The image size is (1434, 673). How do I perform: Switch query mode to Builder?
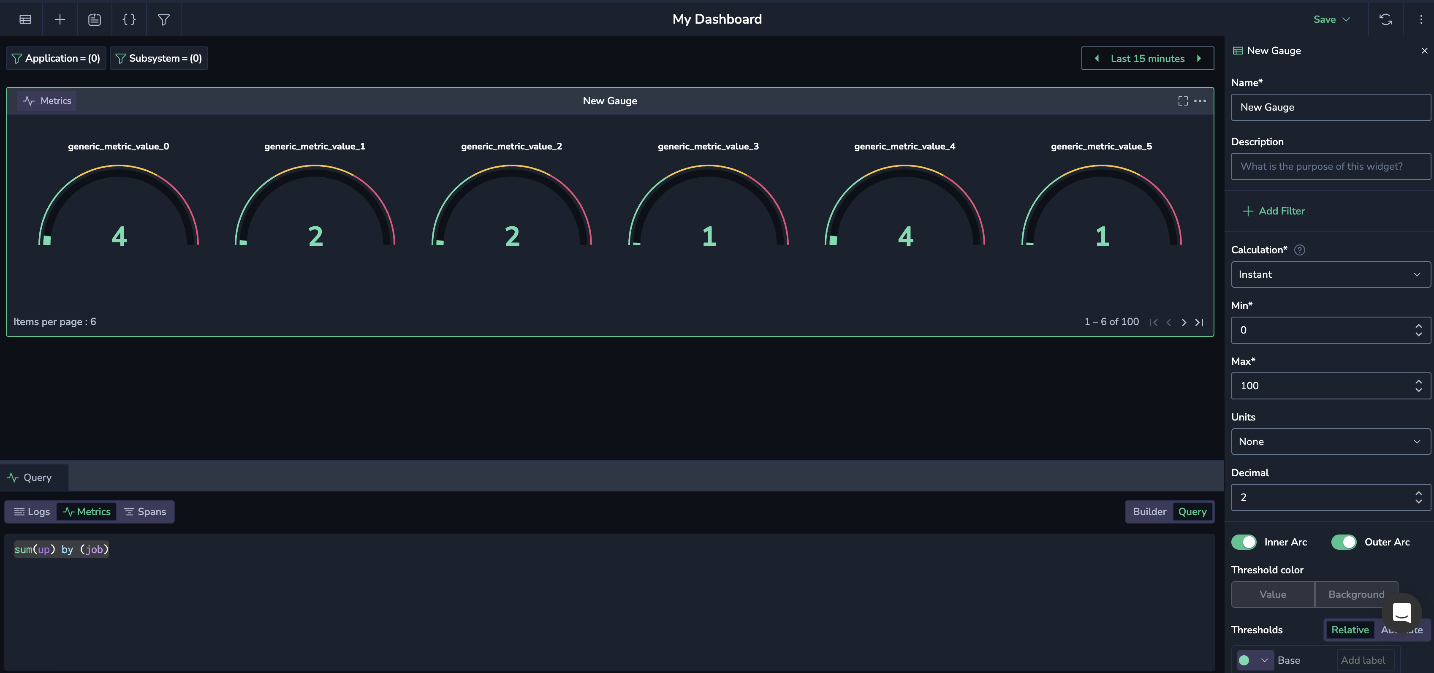pyautogui.click(x=1149, y=512)
